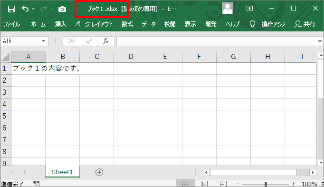Open the user account avatar icon
Viewport: 324px width, 187px height.
coord(228,8)
